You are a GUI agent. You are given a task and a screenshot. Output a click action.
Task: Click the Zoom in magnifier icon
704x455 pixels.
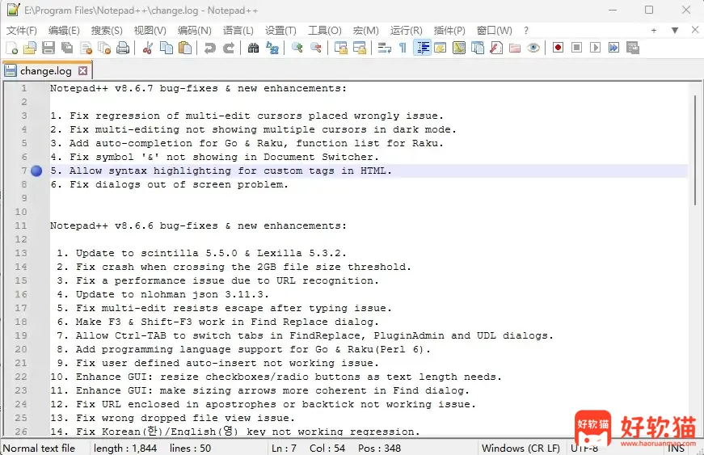point(297,48)
